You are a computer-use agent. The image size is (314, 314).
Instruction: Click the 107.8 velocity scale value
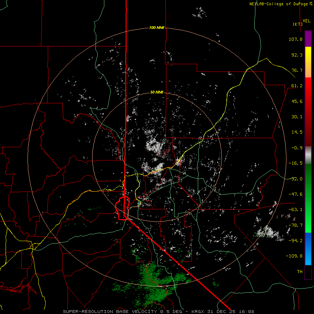coord(296,39)
